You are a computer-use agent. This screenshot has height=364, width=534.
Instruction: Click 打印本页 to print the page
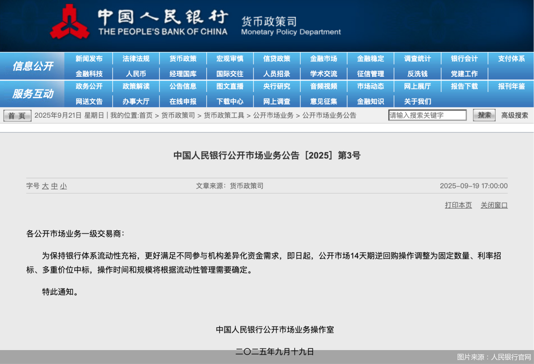(x=458, y=205)
